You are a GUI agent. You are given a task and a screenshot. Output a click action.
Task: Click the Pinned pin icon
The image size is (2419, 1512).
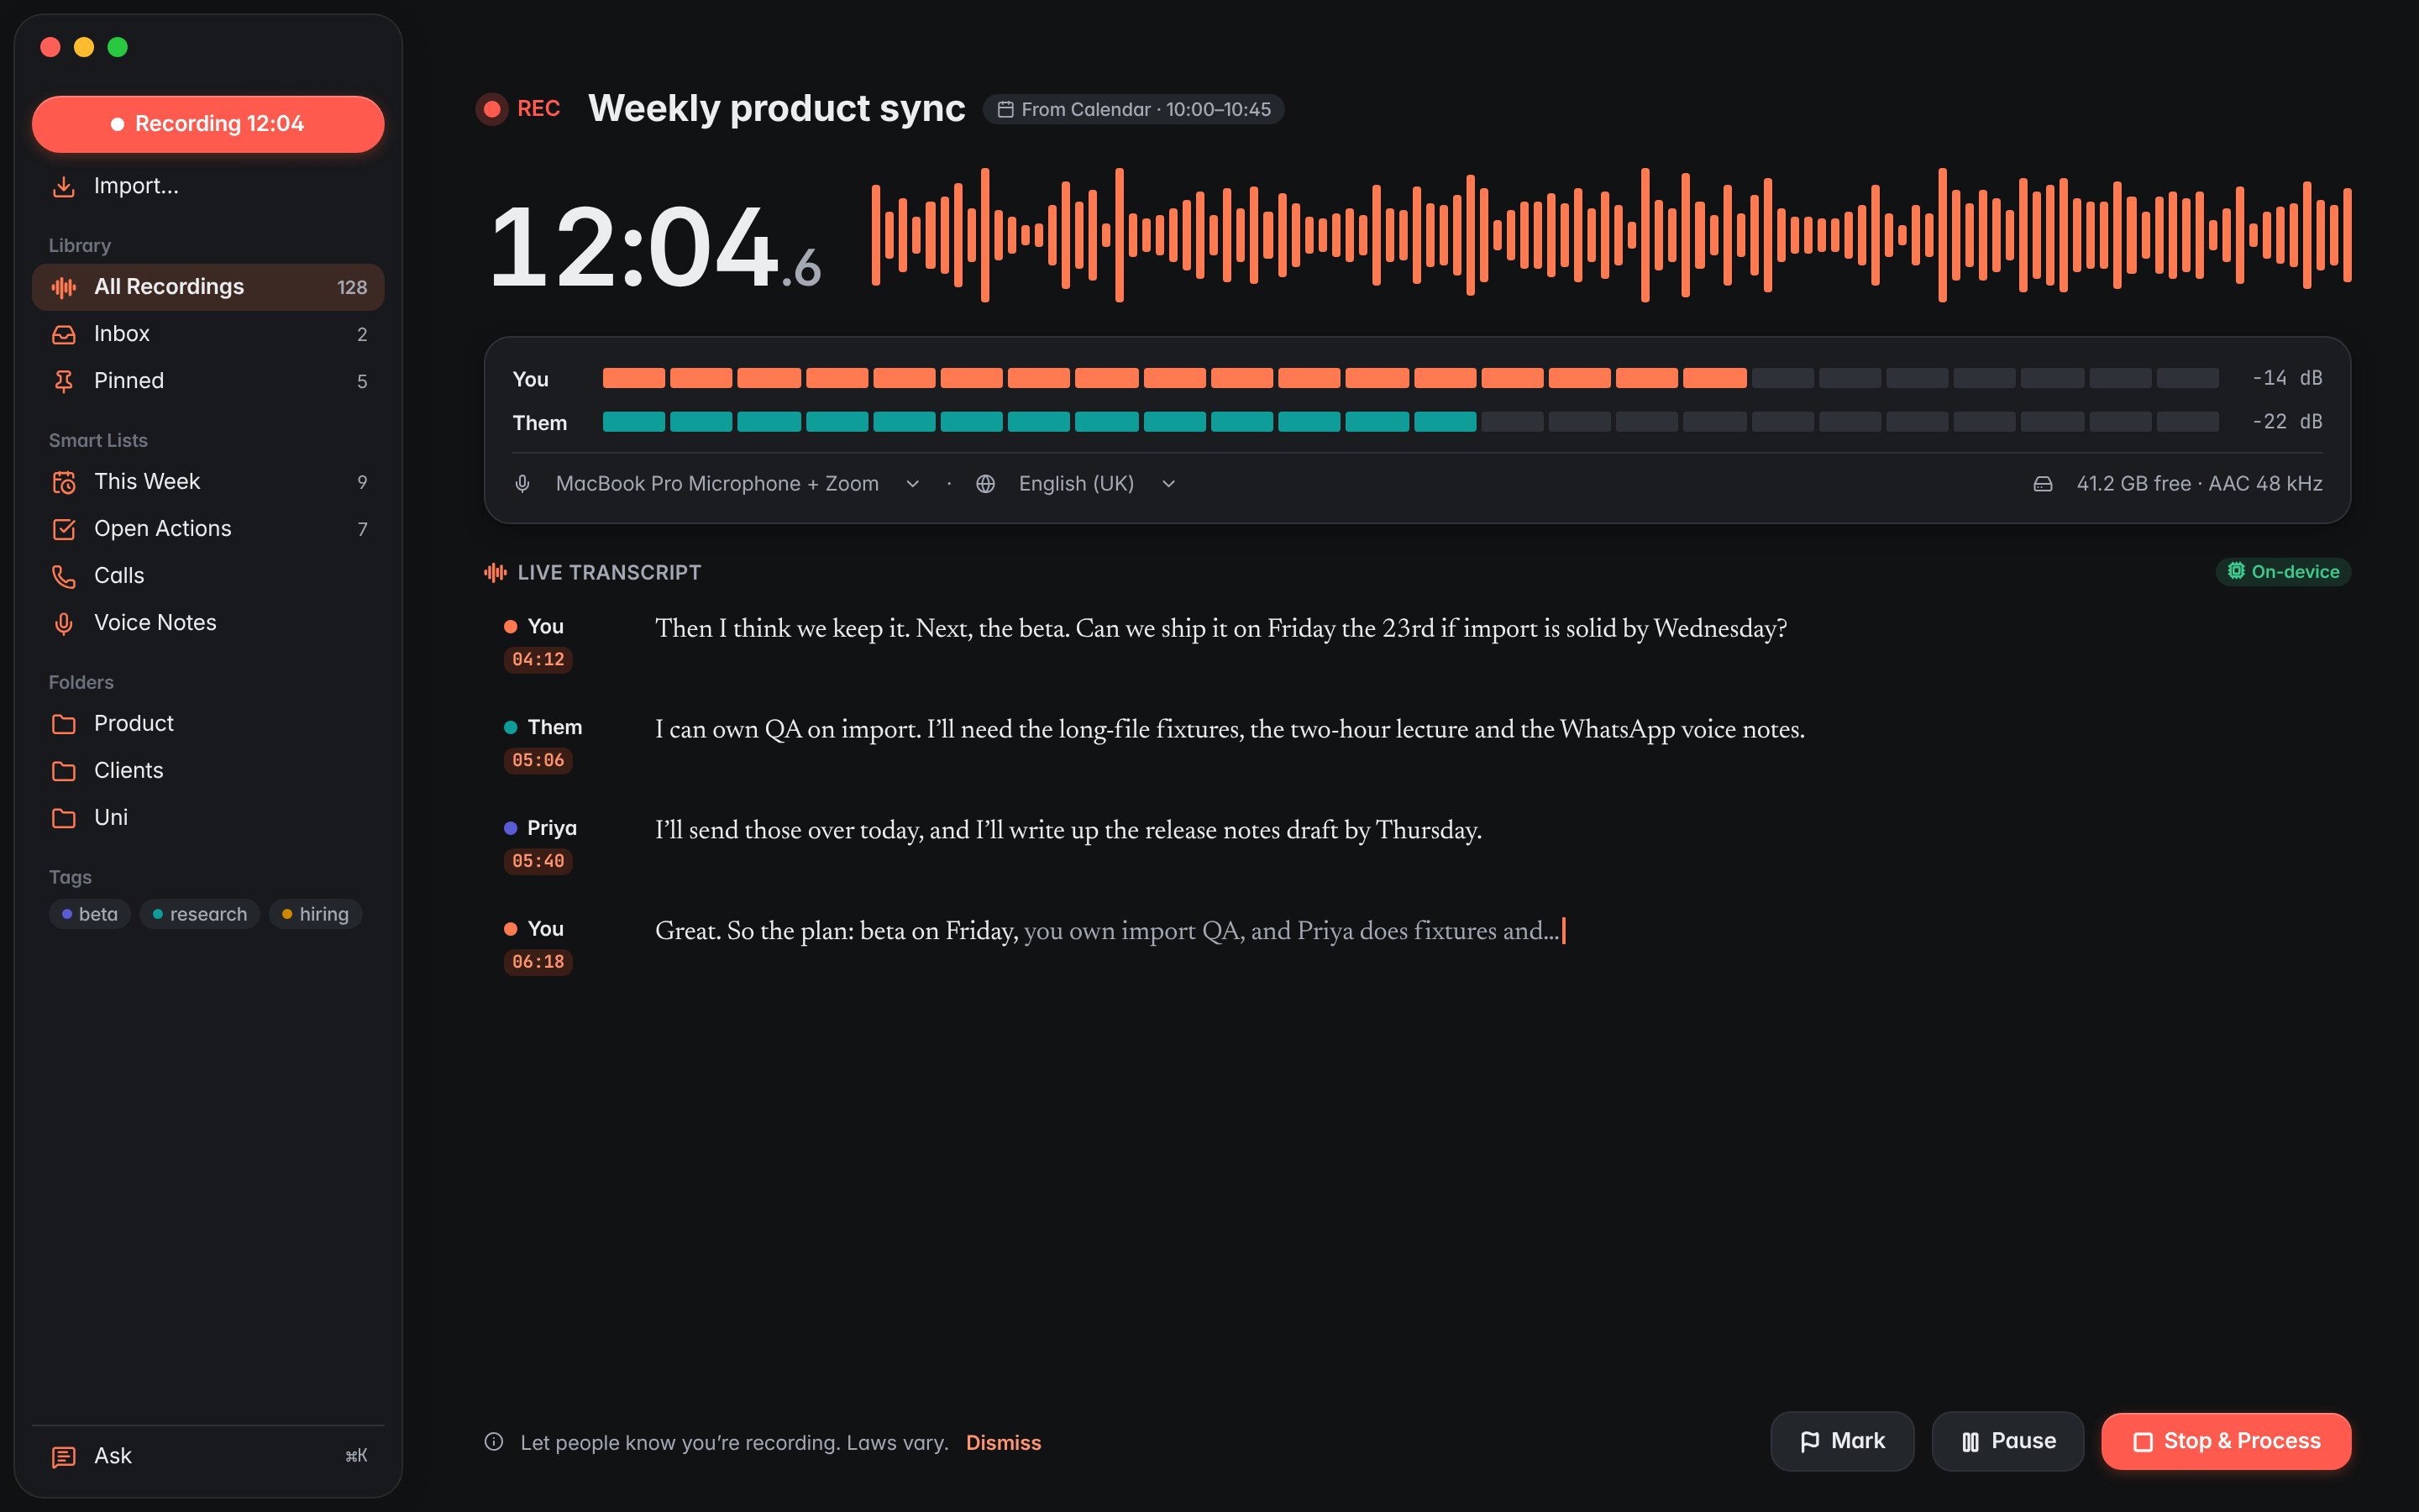[64, 381]
